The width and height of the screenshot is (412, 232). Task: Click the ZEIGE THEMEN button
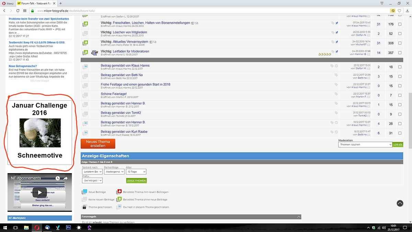click(x=136, y=180)
